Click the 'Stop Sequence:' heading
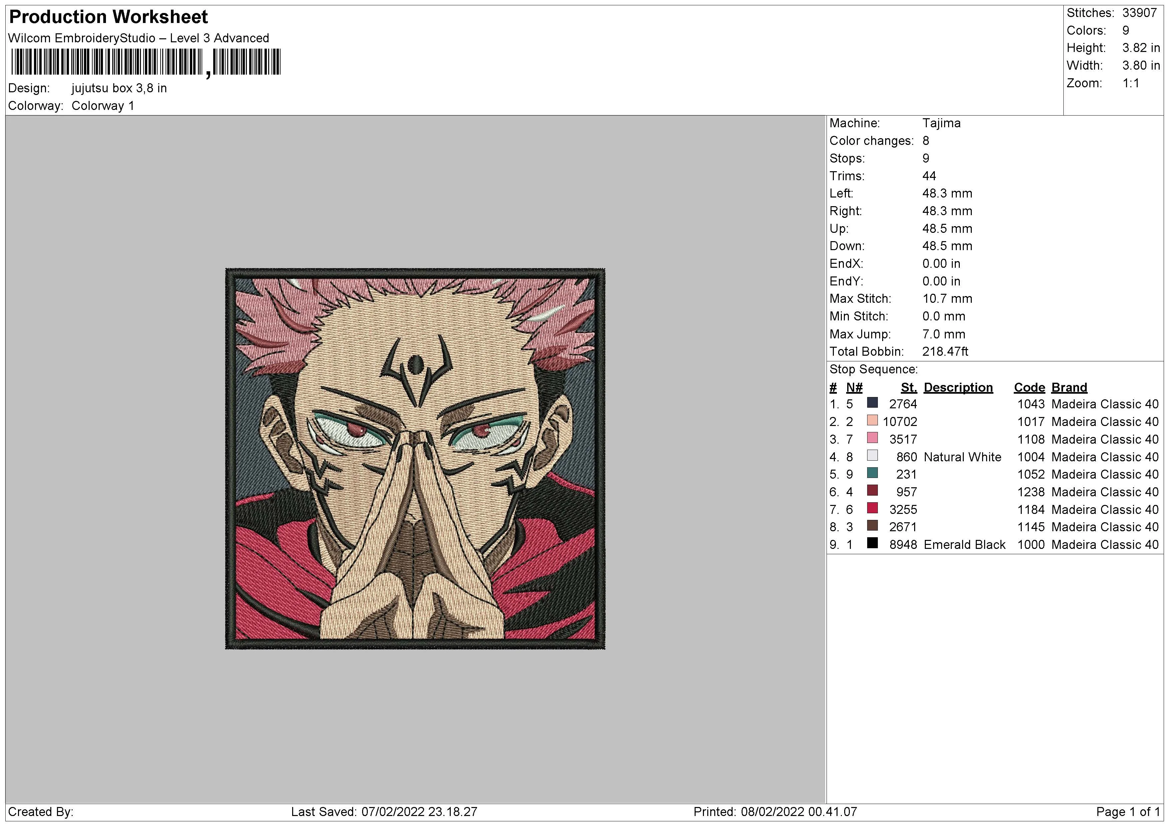The image size is (1169, 826). click(874, 369)
